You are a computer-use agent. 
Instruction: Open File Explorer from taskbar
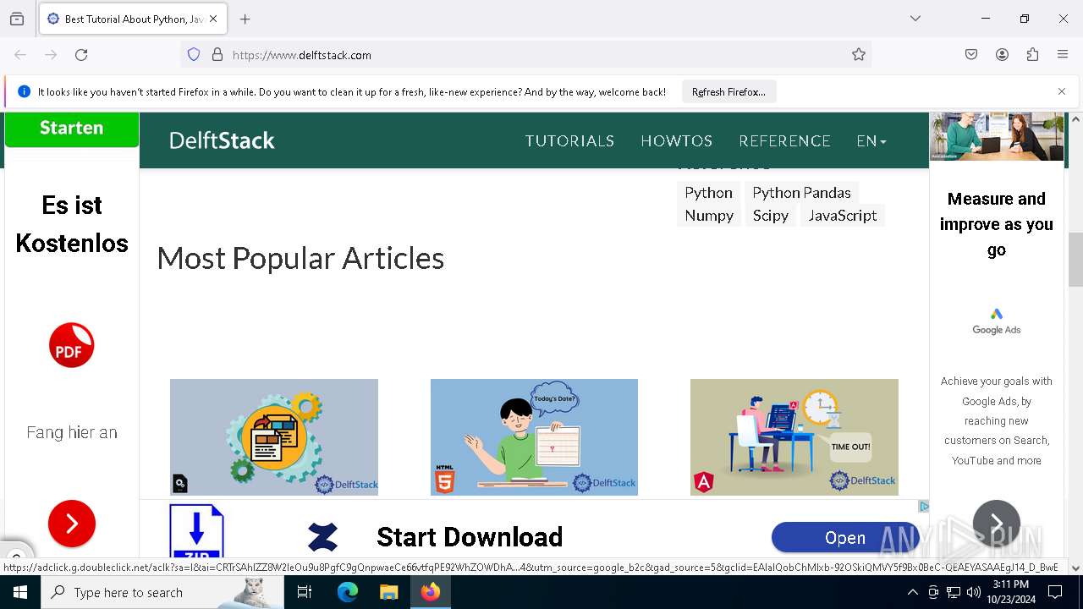[x=388, y=592]
